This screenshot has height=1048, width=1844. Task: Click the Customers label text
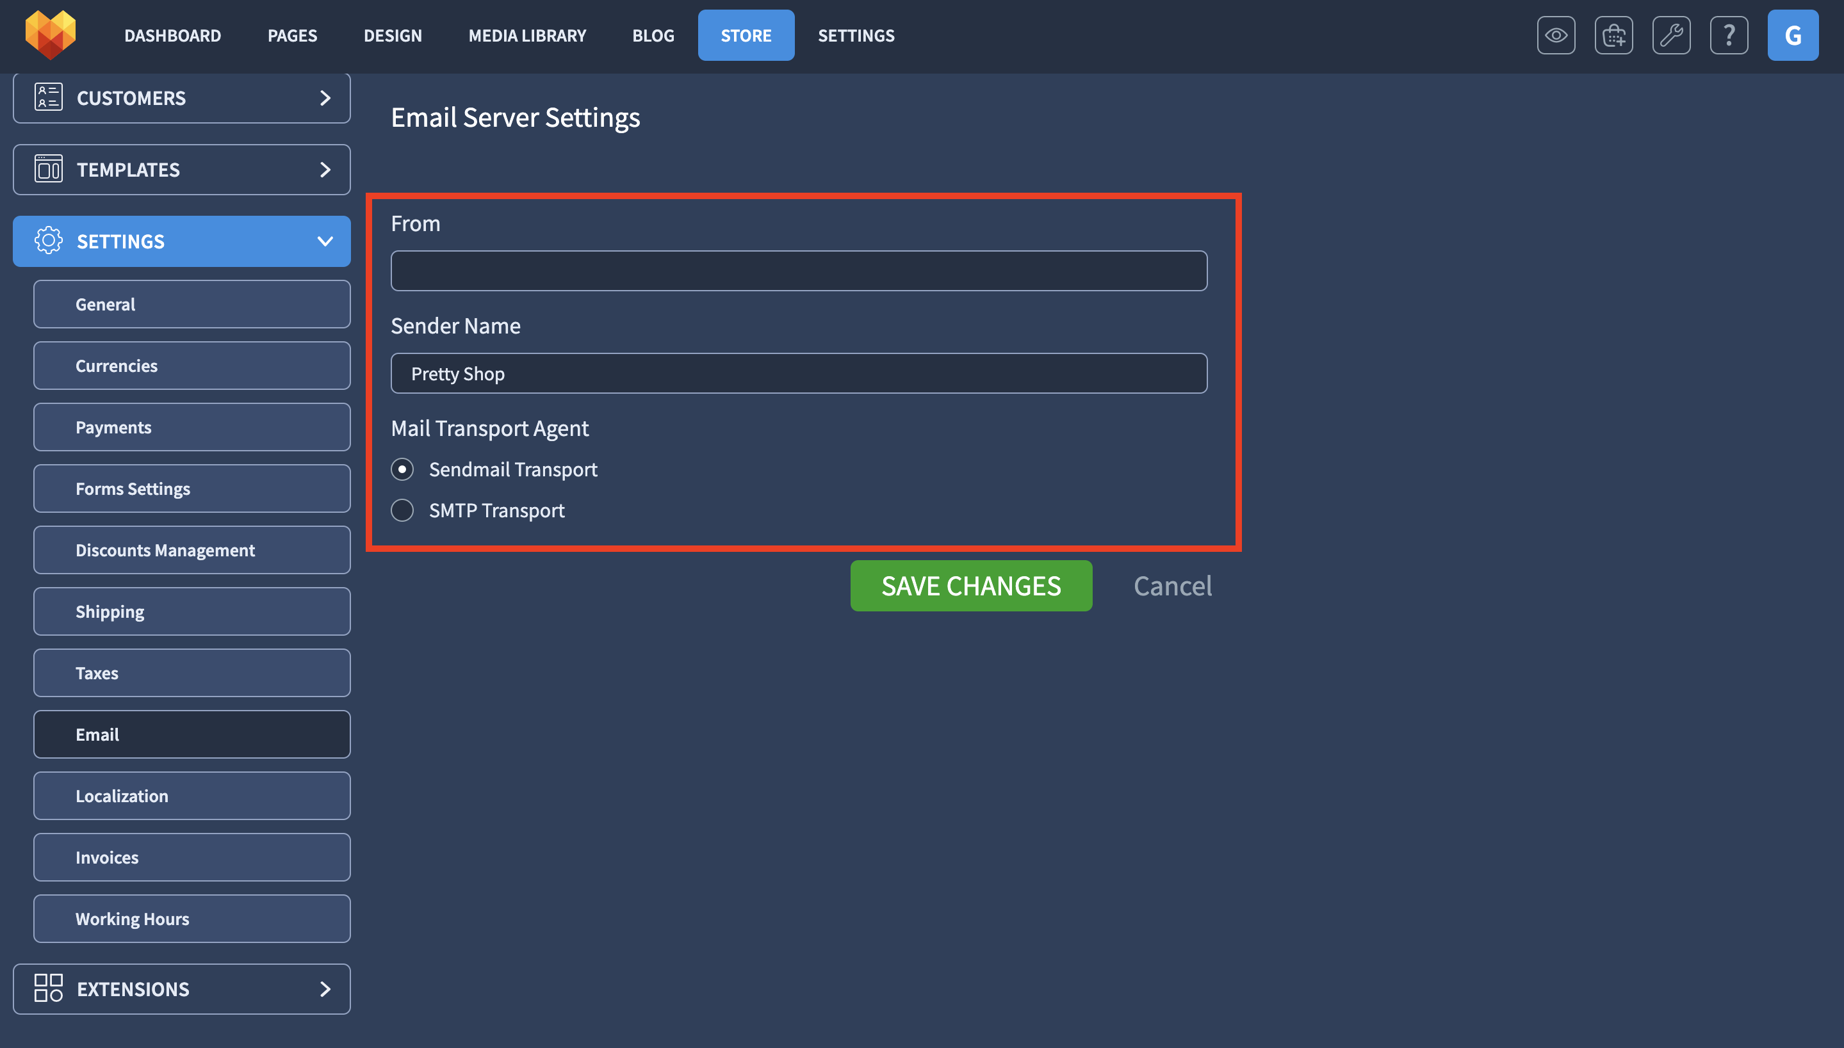pyautogui.click(x=131, y=98)
